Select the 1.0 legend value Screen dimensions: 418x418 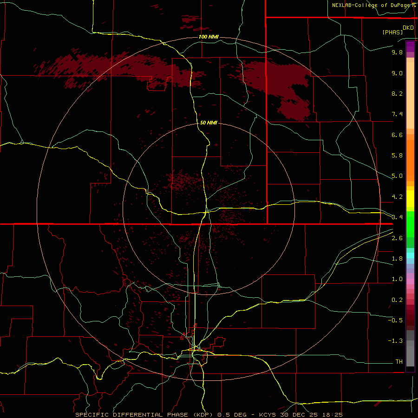click(397, 279)
